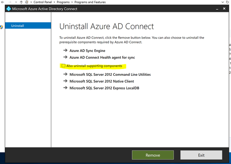Screen dimensions: 231x164
Task: Click the green Remove button
Action: click(x=153, y=155)
